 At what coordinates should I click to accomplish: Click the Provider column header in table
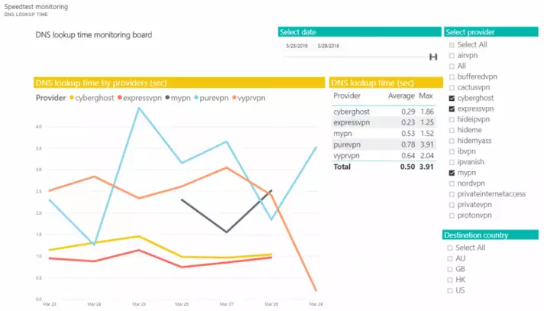click(x=347, y=96)
